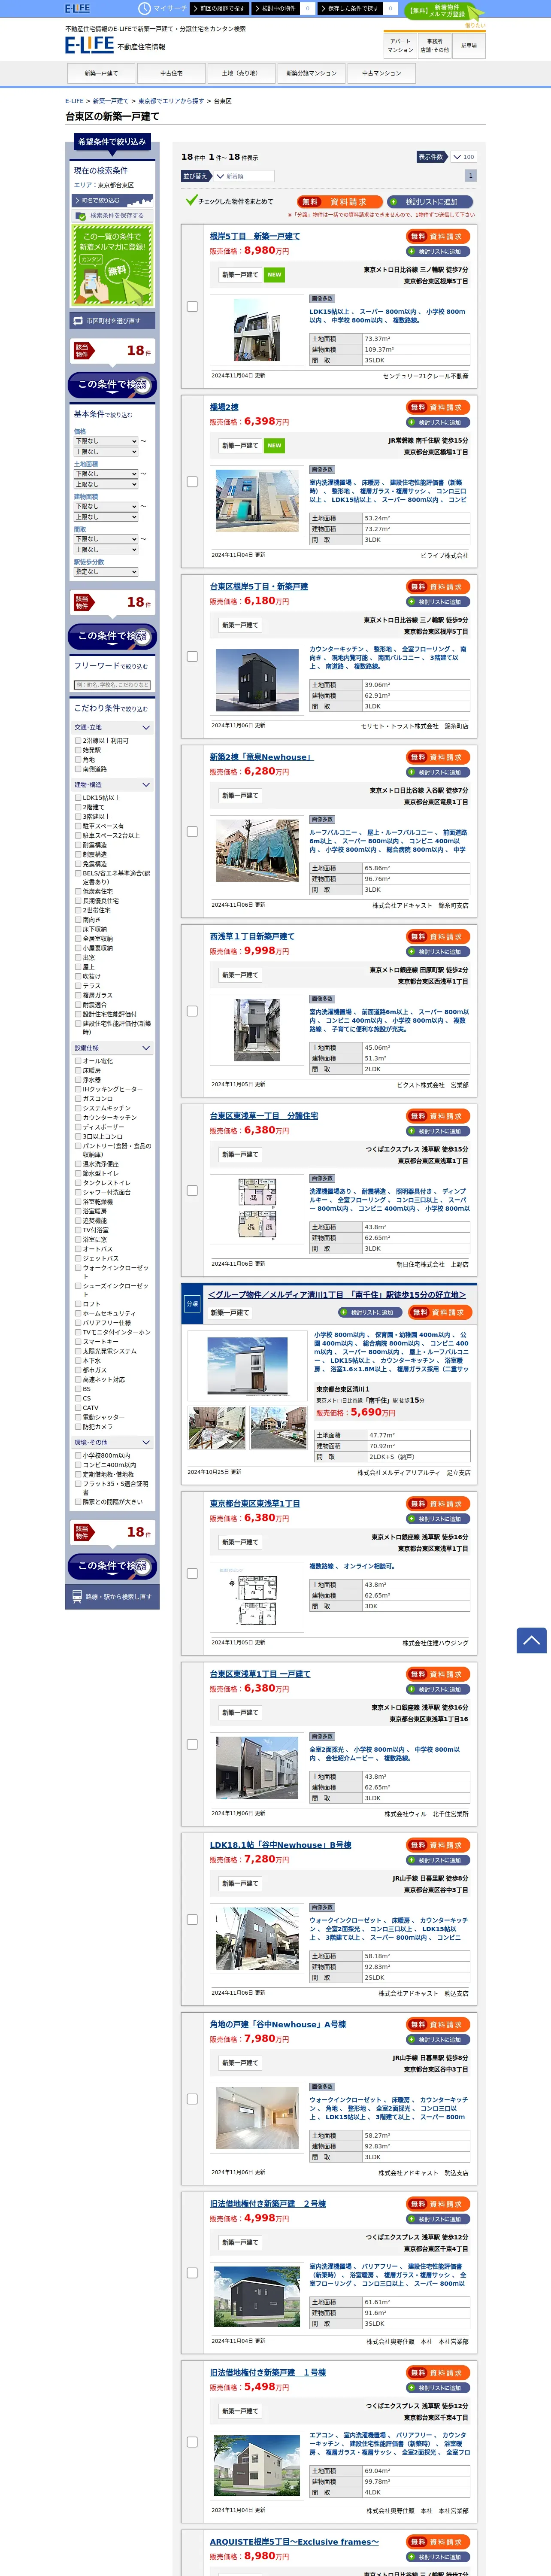This screenshot has height=2576, width=551.
Task: Click 東京都でエリアから探す breadcrumb link
Action: 171,101
